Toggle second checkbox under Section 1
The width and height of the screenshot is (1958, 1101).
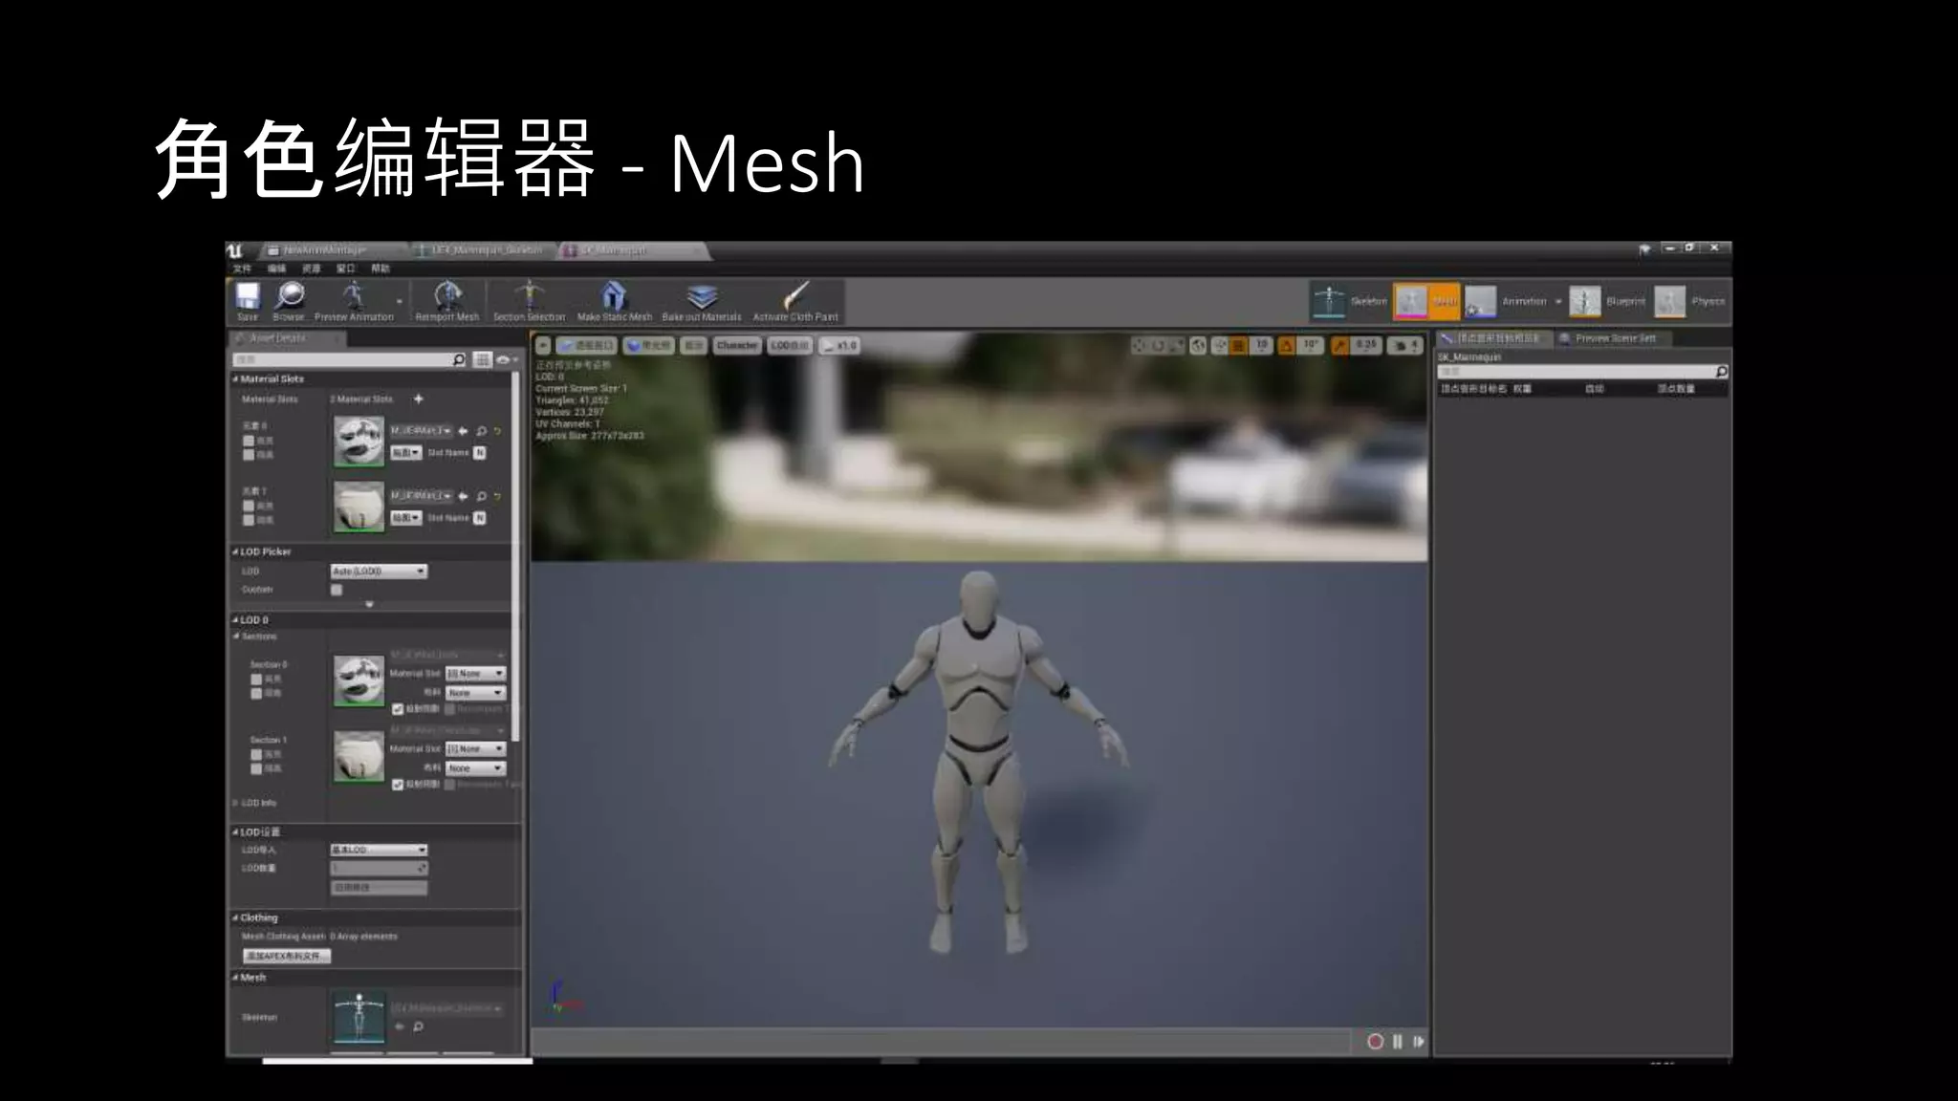pyautogui.click(x=256, y=768)
